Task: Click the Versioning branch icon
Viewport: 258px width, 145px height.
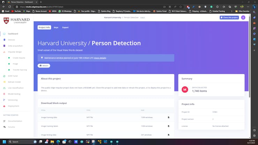Action: (x=4, y=100)
